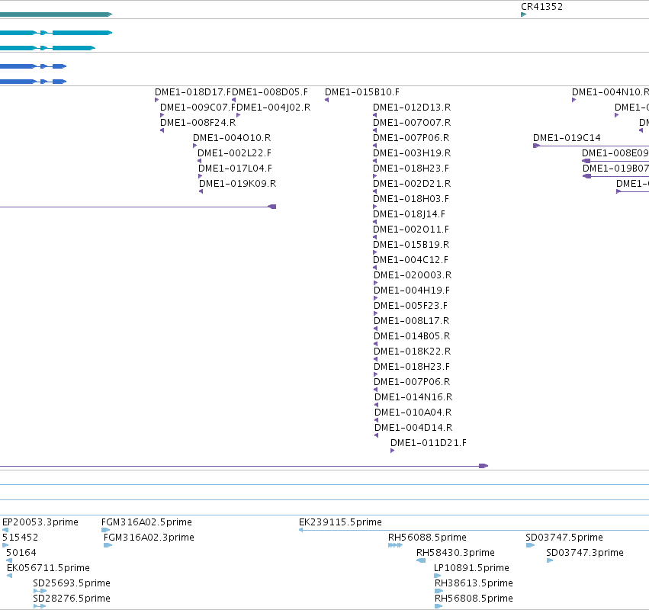Click the LP10891.5prime arrow glyph
The width and height of the screenshot is (649, 610).
438,576
